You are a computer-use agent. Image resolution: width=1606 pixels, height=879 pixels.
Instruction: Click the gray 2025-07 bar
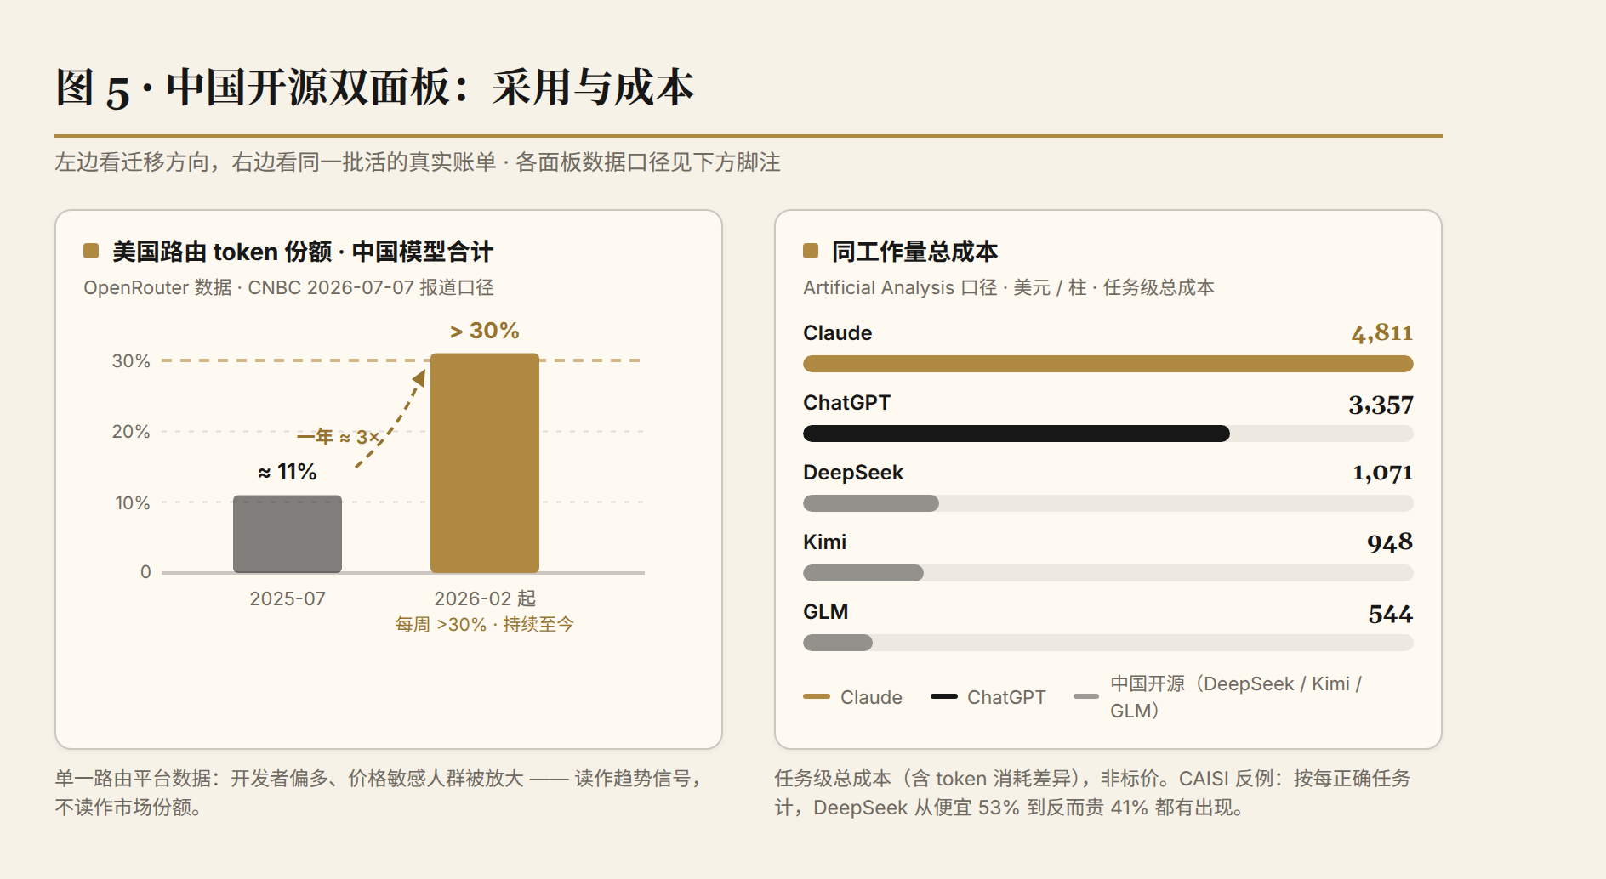tap(288, 534)
